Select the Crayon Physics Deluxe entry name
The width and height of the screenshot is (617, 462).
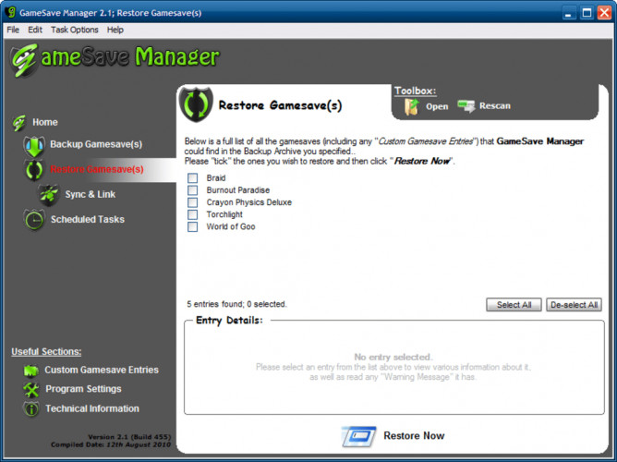click(x=249, y=202)
